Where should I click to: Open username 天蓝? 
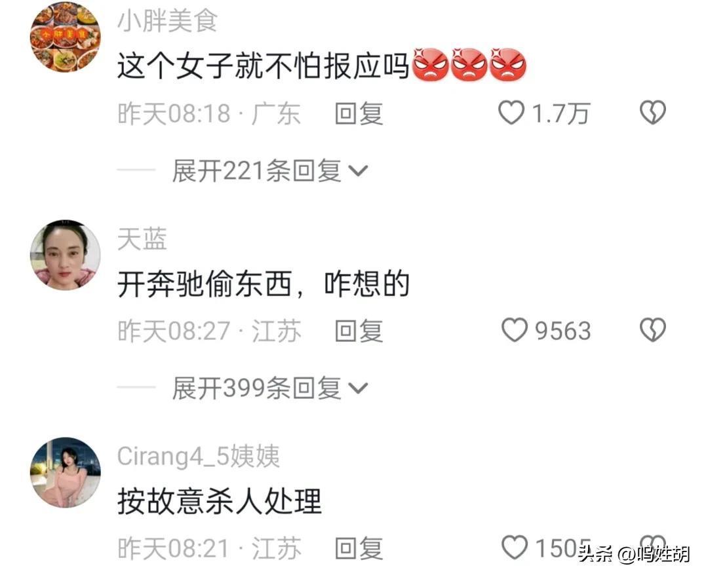click(x=142, y=239)
